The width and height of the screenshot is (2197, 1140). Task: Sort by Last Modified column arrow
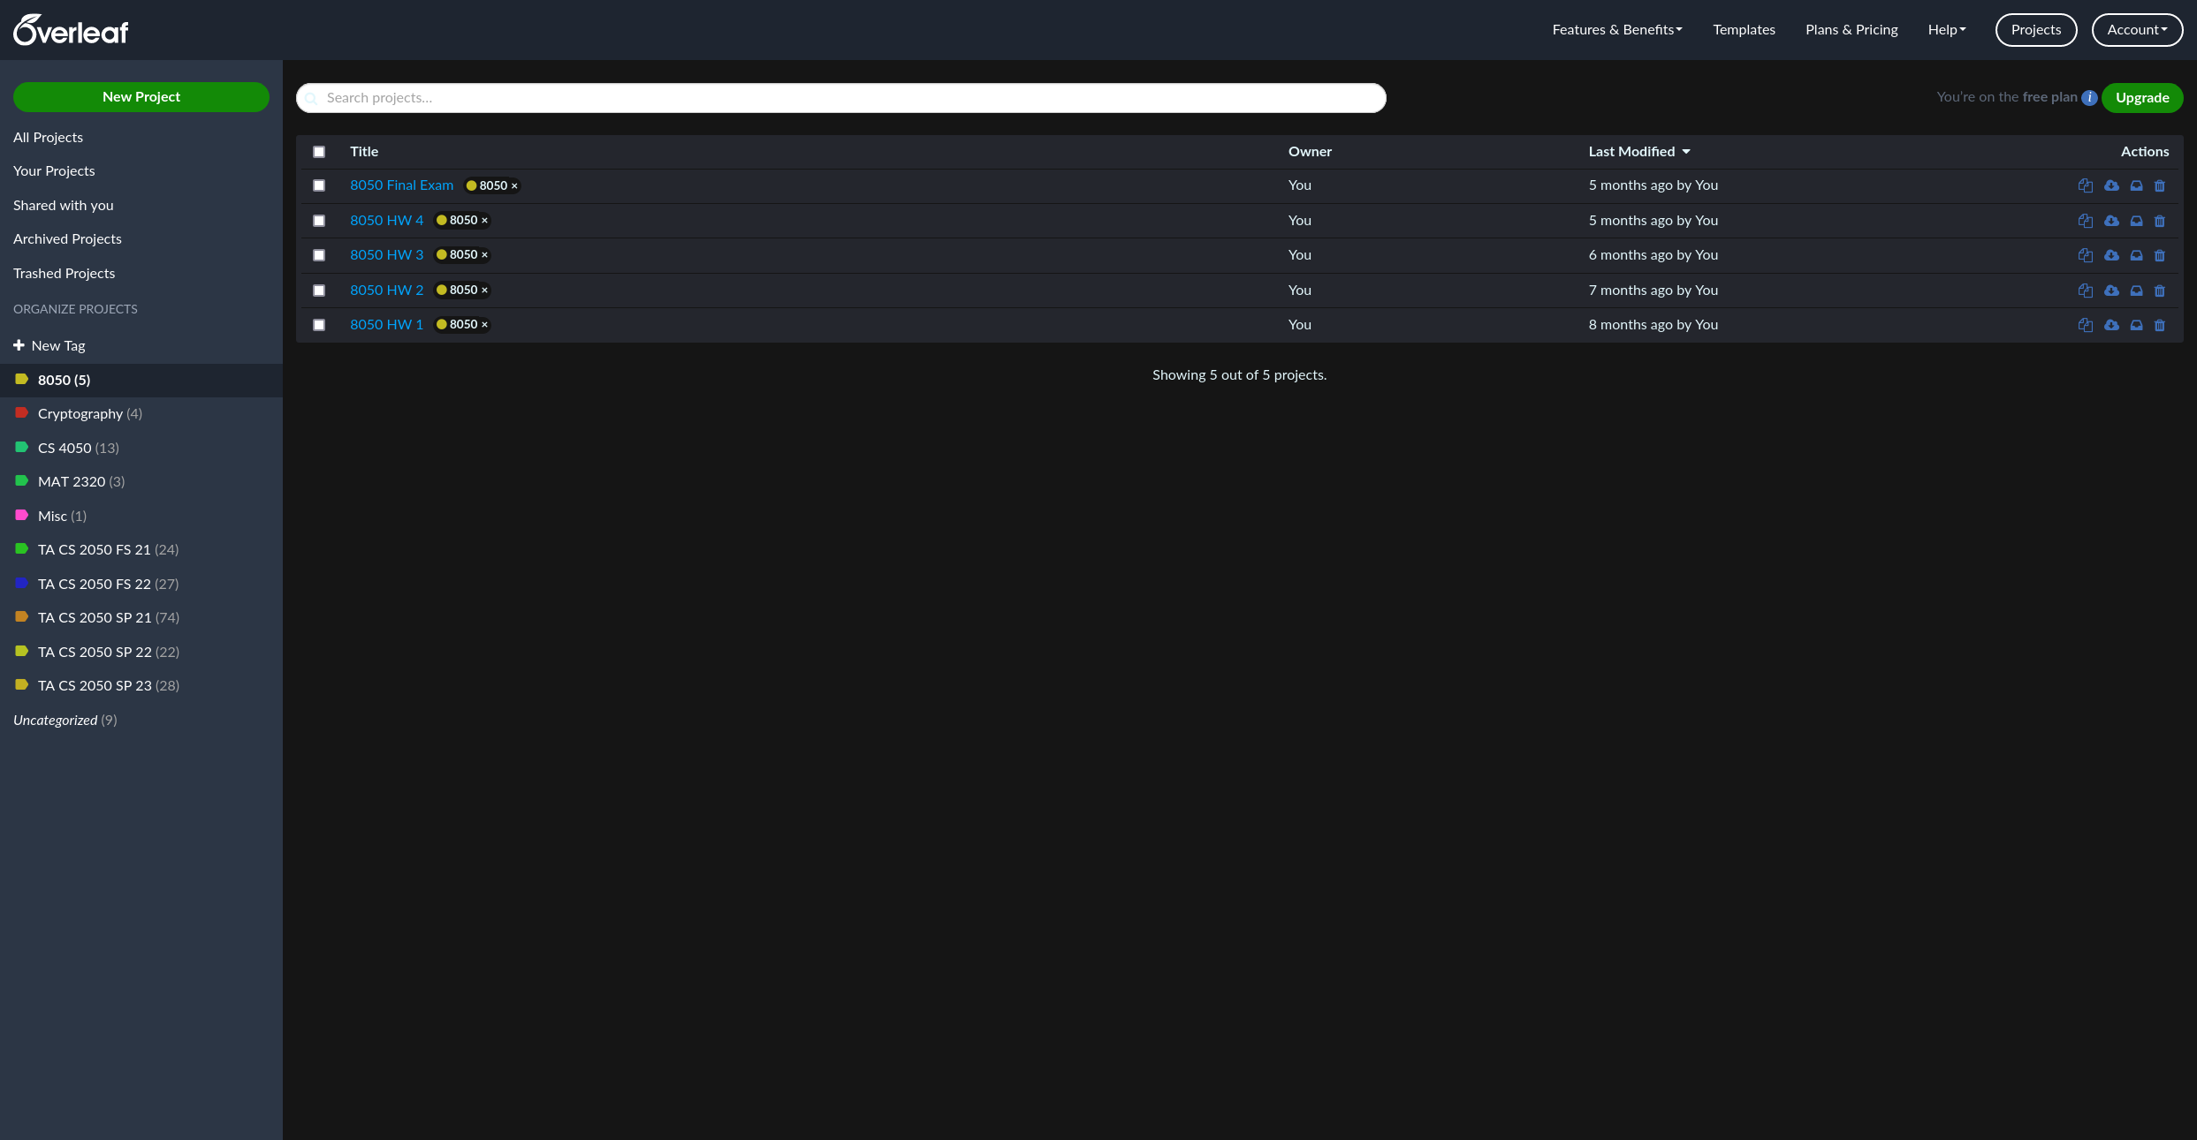(1686, 152)
